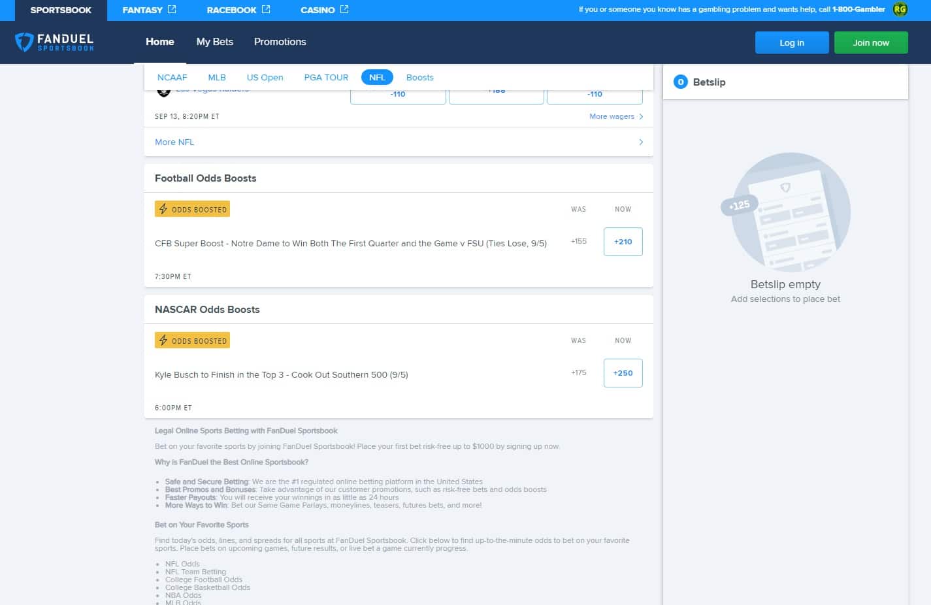Open Racebook external link icon

point(266,9)
